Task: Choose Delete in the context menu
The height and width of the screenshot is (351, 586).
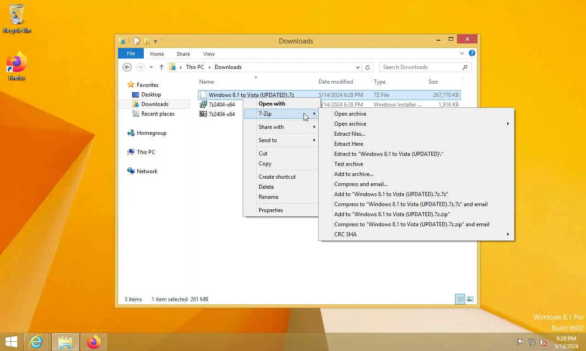Action: (281, 187)
